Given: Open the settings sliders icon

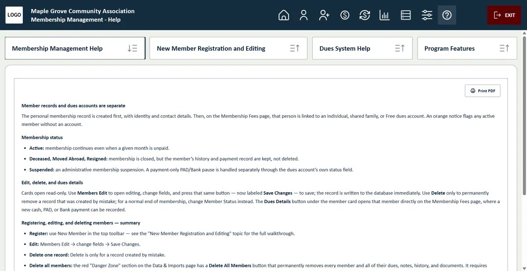Looking at the screenshot, I should pos(427,15).
